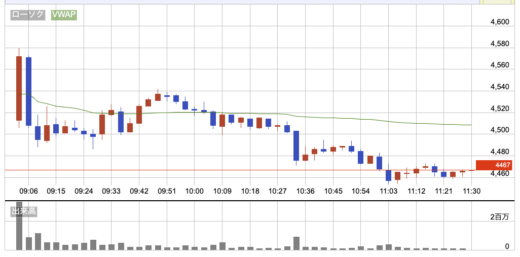Click the 2百万 volume axis label
The height and width of the screenshot is (257, 520).
499,217
